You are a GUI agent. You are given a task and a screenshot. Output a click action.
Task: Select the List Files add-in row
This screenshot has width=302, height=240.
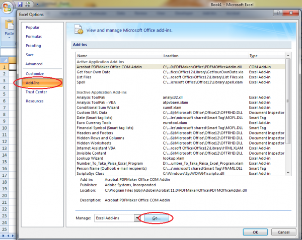(x=180, y=77)
